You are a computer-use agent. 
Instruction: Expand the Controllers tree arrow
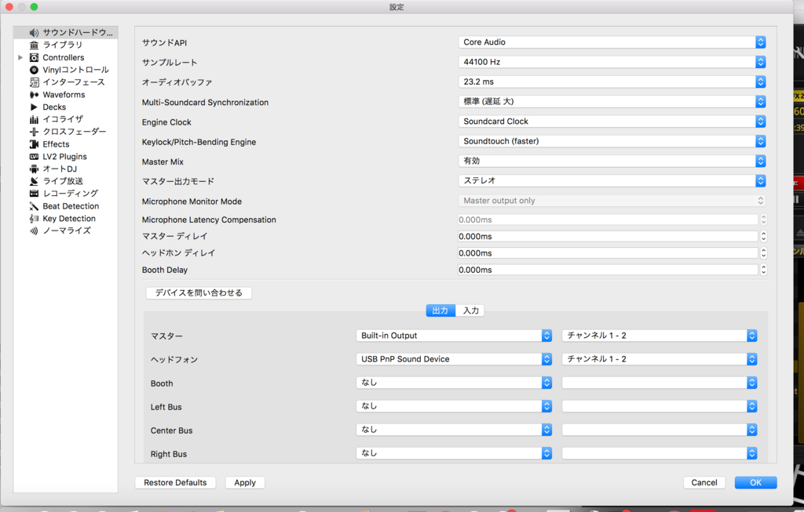point(20,57)
